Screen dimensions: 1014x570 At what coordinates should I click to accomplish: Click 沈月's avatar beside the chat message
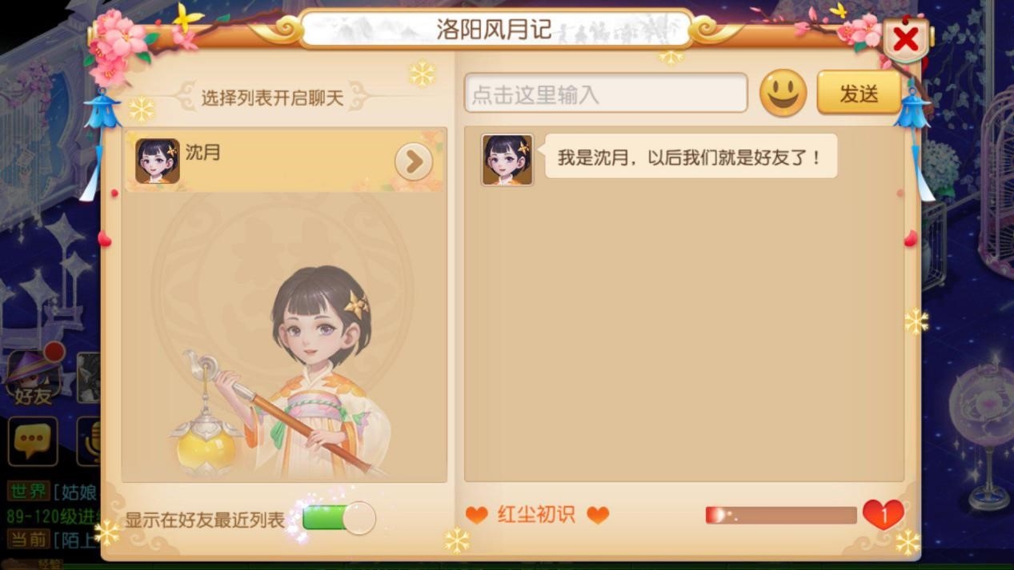point(507,160)
